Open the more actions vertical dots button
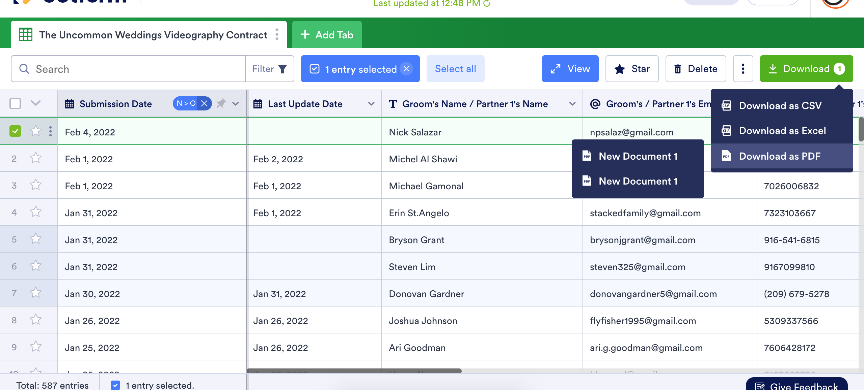864x390 pixels. [743, 69]
